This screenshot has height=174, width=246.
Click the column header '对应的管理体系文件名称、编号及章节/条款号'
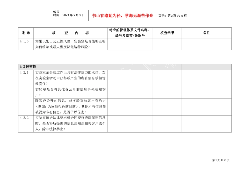(x=130, y=33)
